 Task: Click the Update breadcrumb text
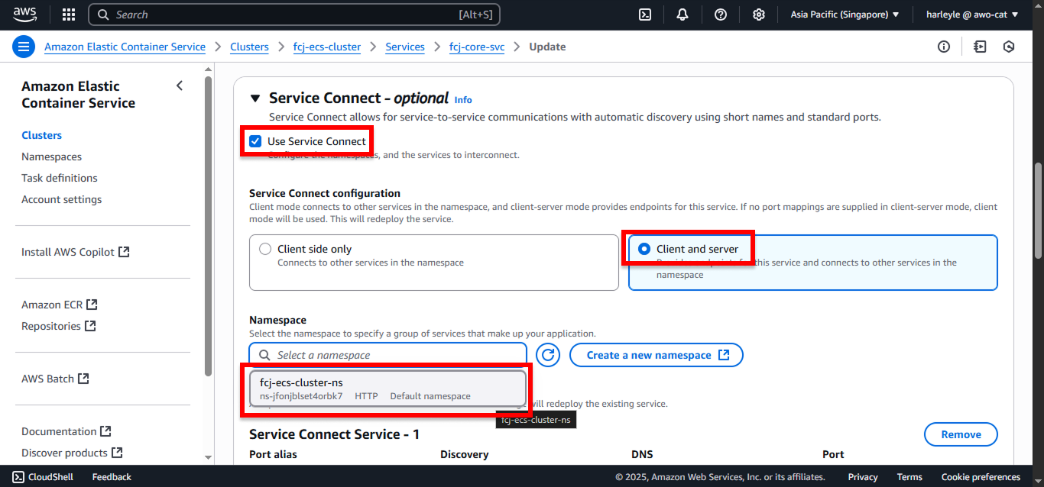(548, 47)
